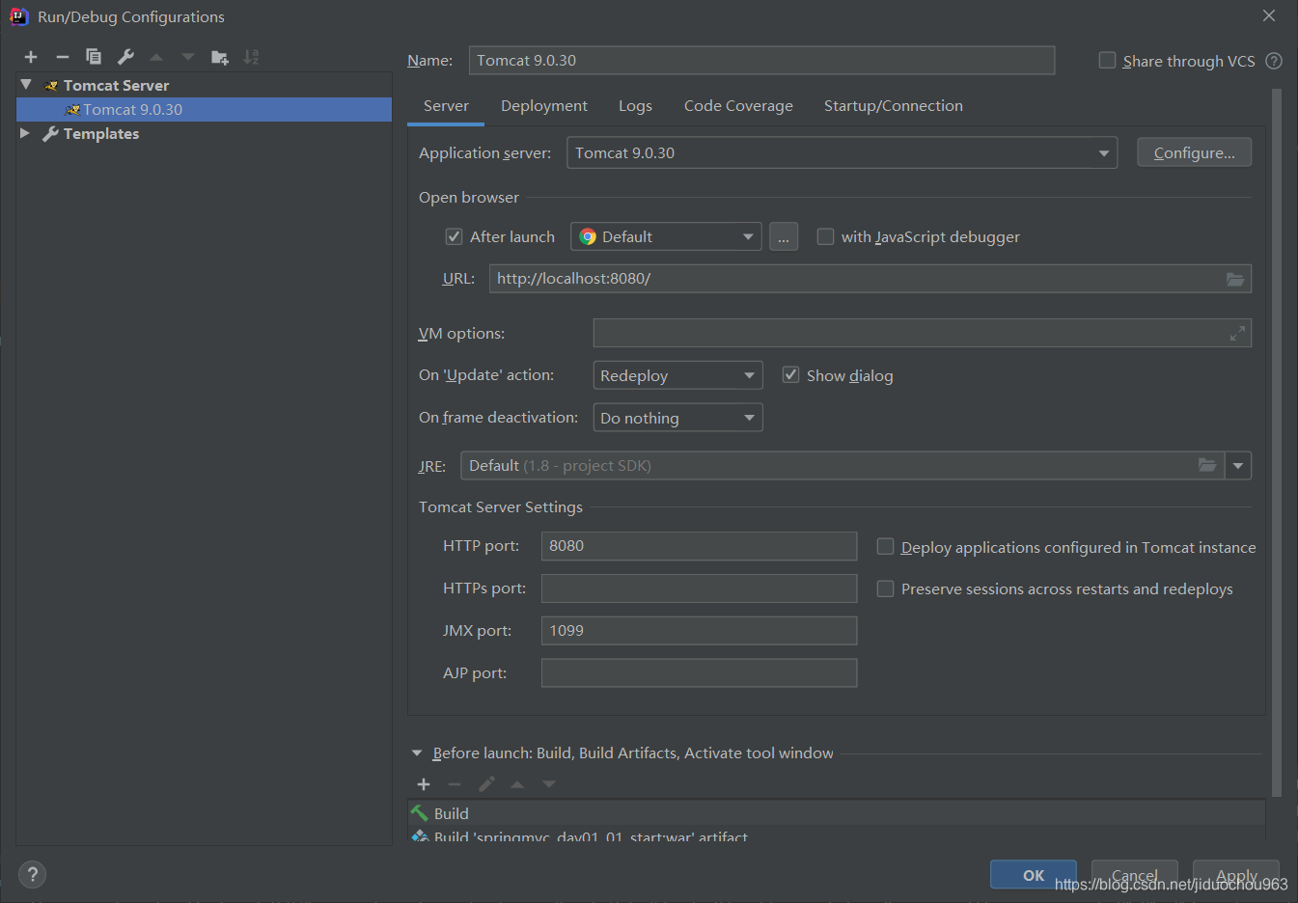The width and height of the screenshot is (1298, 903).
Task: Click the Configure... button
Action: coord(1194,152)
